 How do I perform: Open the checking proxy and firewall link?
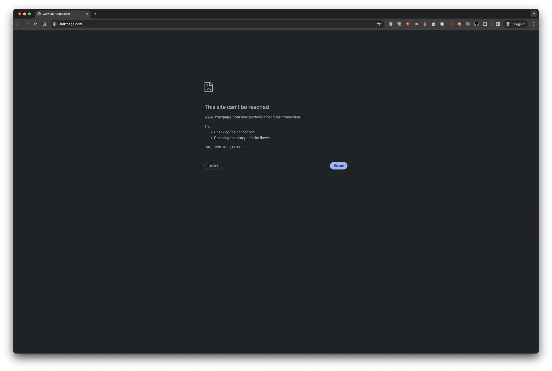click(243, 138)
